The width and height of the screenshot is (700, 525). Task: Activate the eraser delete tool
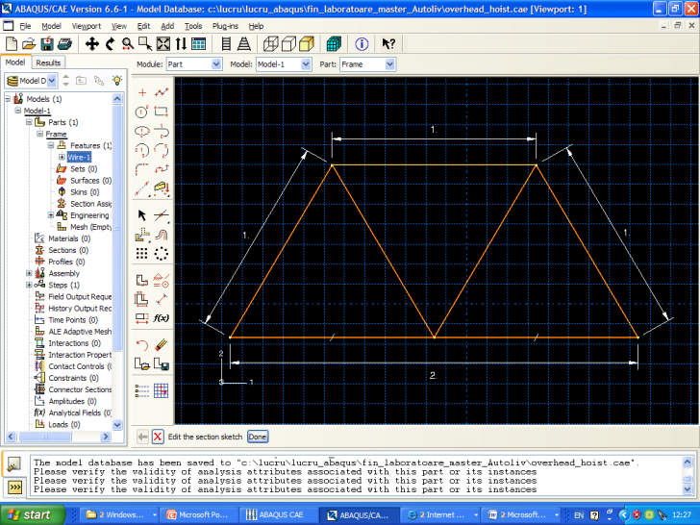[162, 343]
